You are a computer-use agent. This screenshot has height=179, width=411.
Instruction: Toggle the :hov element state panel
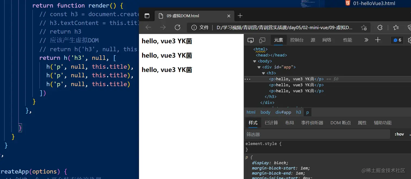(x=399, y=134)
